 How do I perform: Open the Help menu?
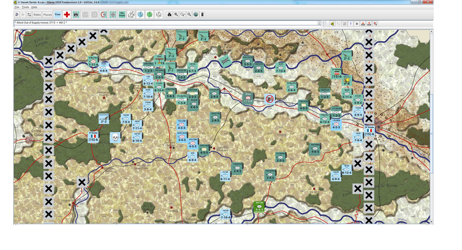[34, 7]
